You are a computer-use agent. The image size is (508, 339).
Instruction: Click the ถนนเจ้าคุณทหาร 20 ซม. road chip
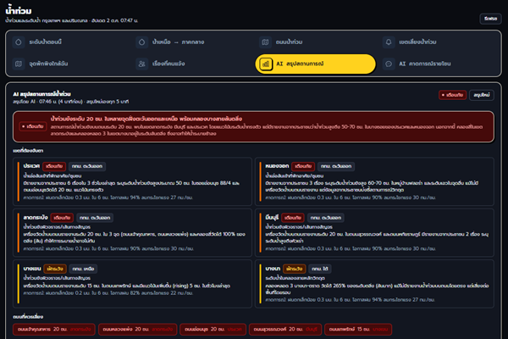click(54, 330)
